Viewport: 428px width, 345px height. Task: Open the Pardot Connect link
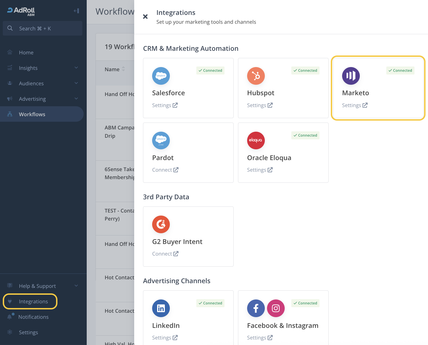click(165, 170)
